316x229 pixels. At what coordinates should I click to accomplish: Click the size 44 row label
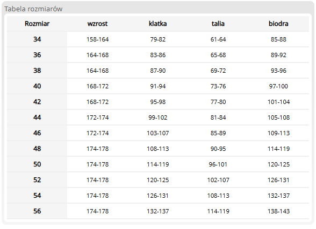pyautogui.click(x=37, y=117)
